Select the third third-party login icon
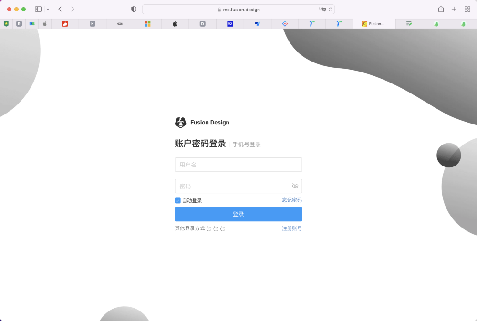Image resolution: width=477 pixels, height=321 pixels. click(222, 228)
